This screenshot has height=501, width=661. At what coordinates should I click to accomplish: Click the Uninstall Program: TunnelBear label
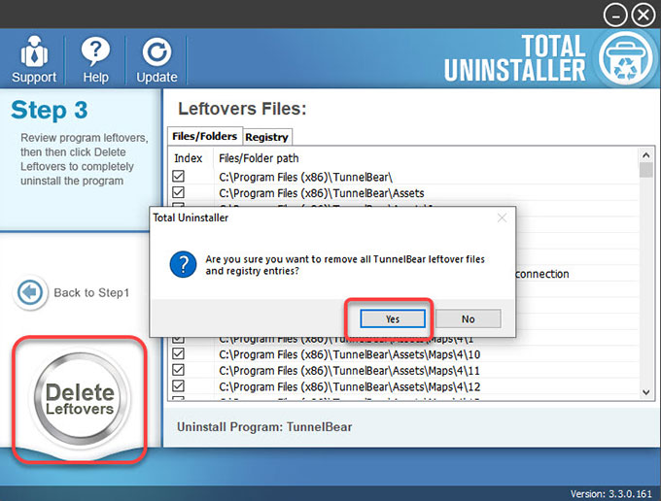264,427
